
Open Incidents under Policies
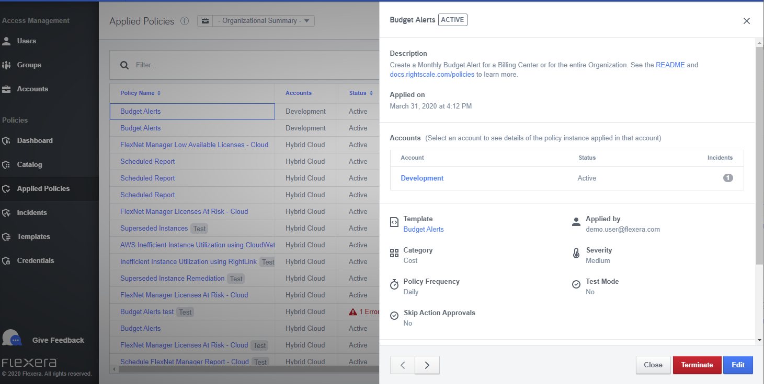click(x=32, y=212)
